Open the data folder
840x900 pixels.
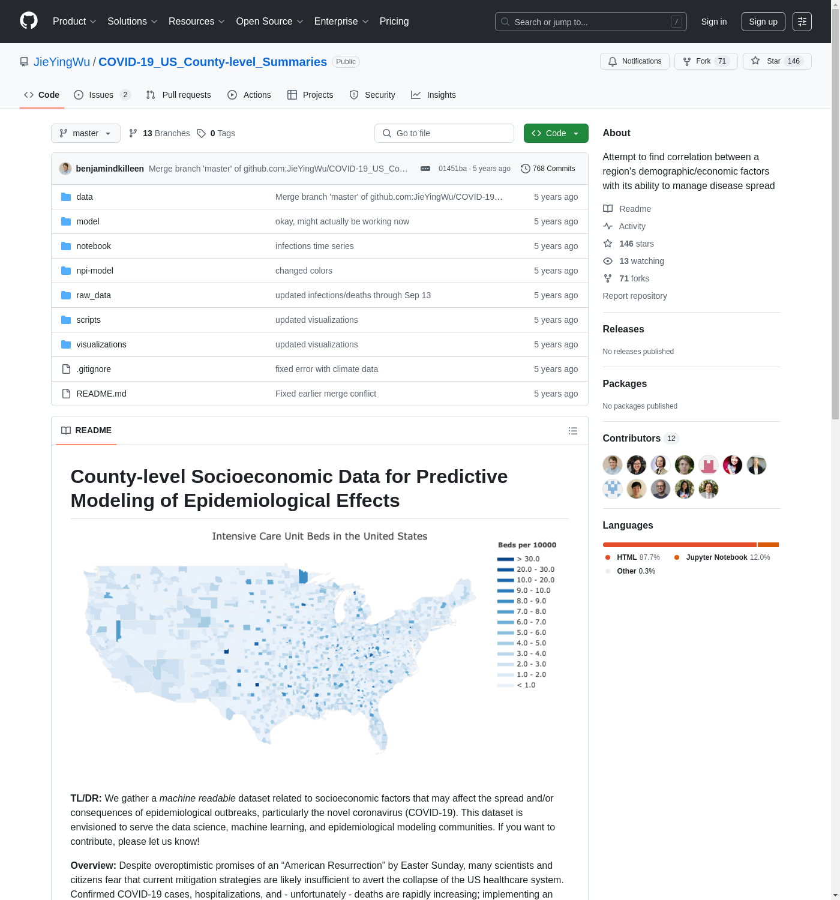tap(85, 197)
